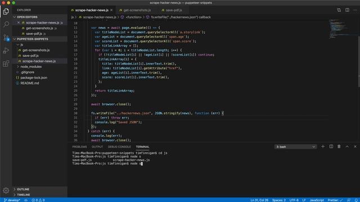The image size is (360, 202).
Task: Open errors and warnings count in status bar
Action: [38, 200]
